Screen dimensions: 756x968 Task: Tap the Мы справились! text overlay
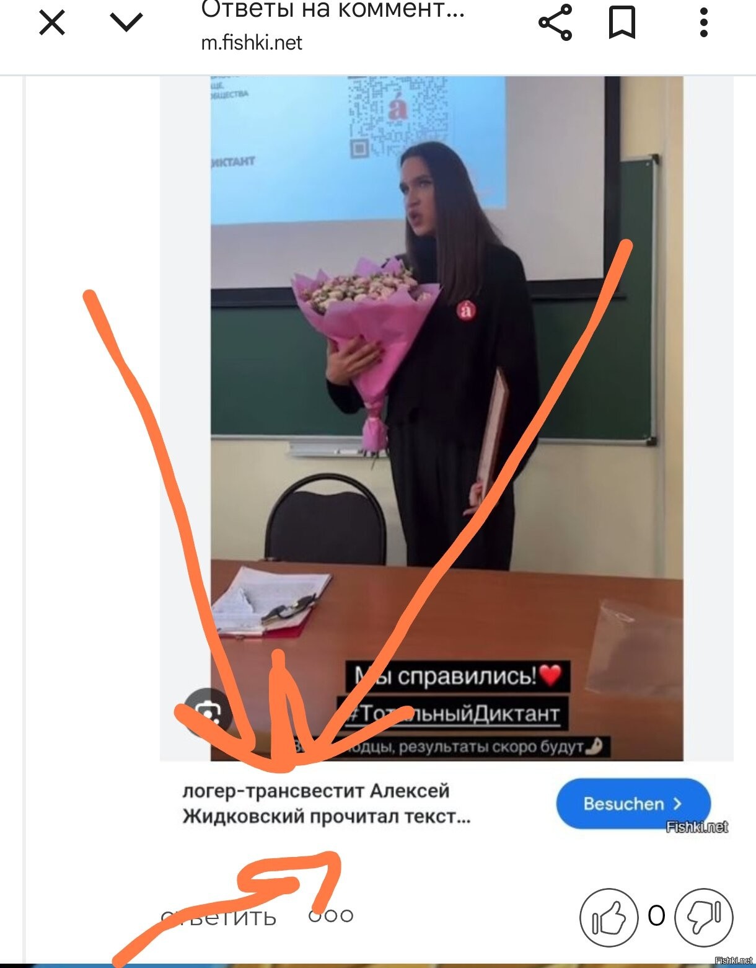click(x=457, y=676)
